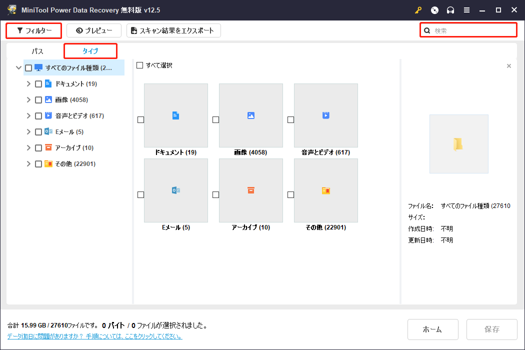Viewport: 525px width, 350px height.
Task: Expand the ドキュメント (19) node
Action: [x=28, y=83]
